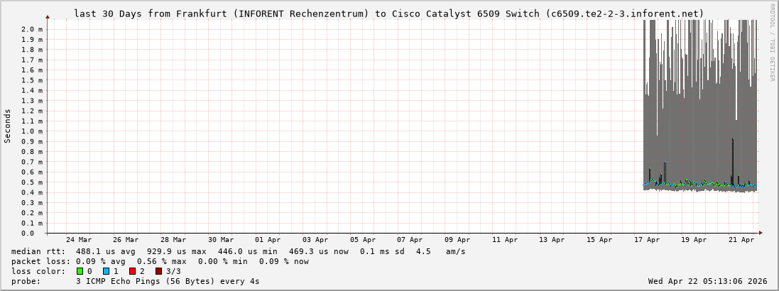Image resolution: width=779 pixels, height=291 pixels.
Task: Click the red loss color 2 swatch
Action: (x=132, y=271)
